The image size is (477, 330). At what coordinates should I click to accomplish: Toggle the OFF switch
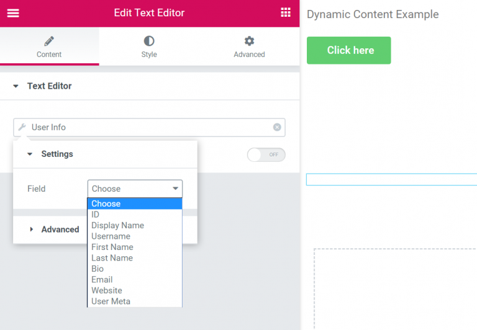[x=266, y=154]
